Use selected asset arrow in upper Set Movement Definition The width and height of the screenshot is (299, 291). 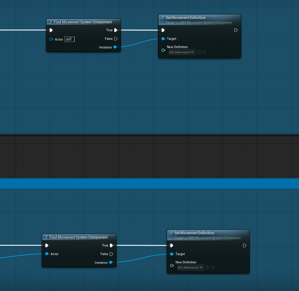coord(199,52)
